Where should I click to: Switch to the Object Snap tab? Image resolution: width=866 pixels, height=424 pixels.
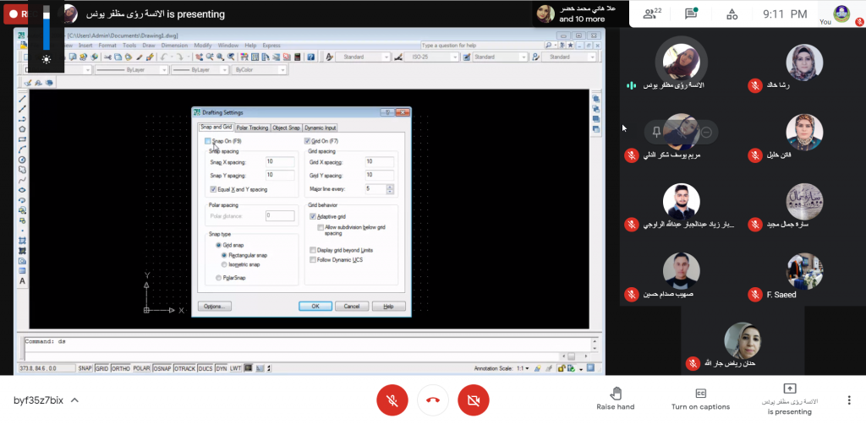286,128
